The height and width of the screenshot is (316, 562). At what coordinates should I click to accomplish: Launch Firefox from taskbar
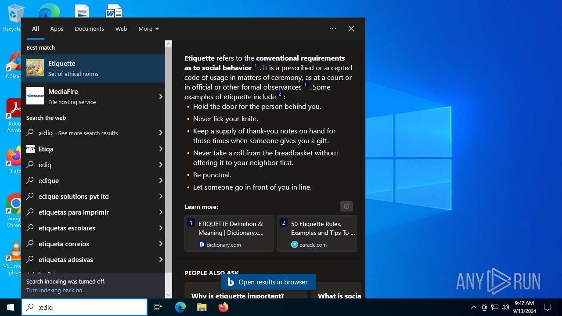[223, 307]
